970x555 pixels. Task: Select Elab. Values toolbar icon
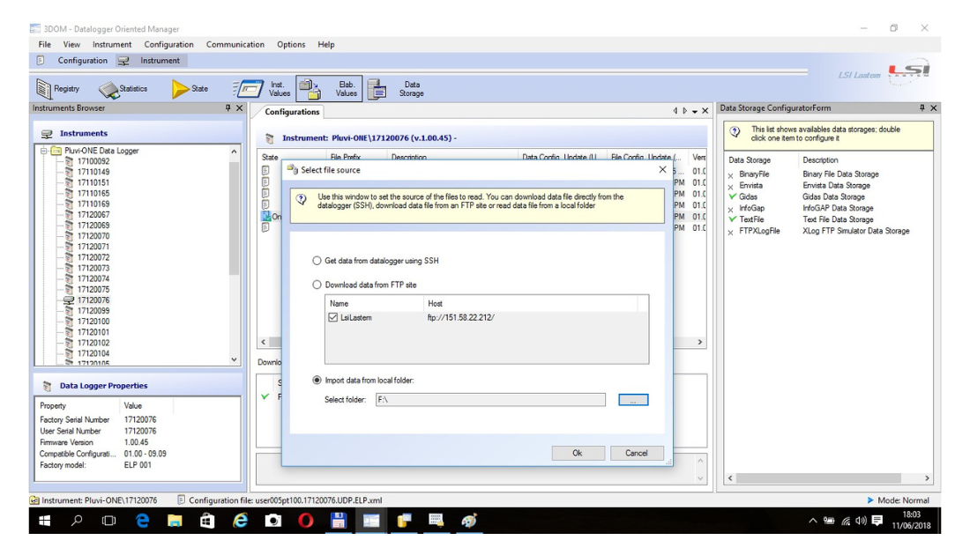click(x=310, y=89)
